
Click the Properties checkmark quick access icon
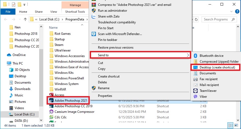14,5
